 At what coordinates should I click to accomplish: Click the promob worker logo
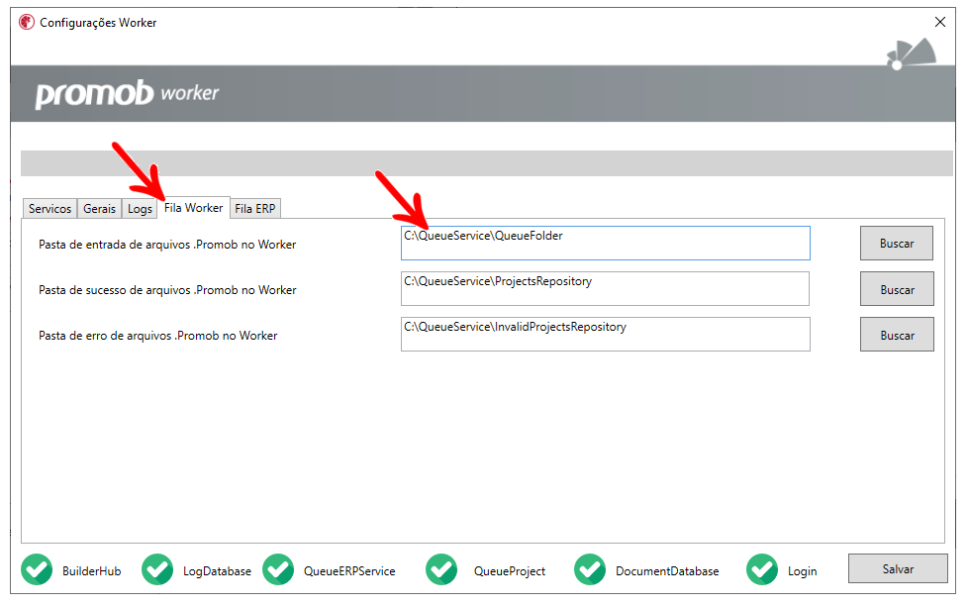click(127, 93)
